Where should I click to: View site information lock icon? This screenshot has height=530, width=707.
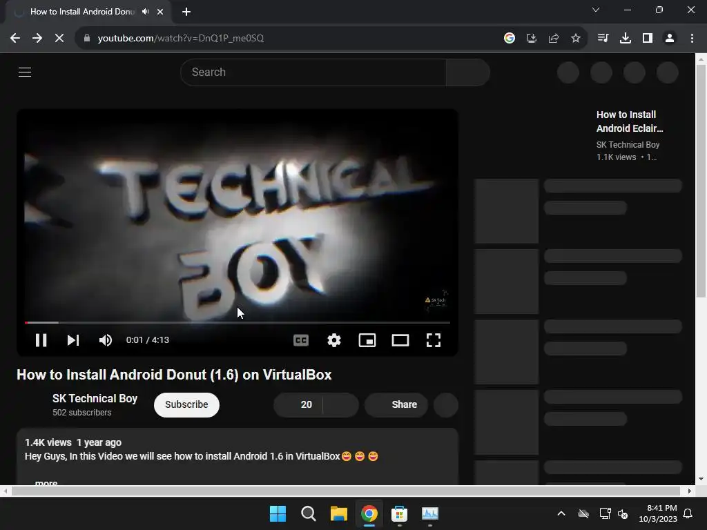87,39
